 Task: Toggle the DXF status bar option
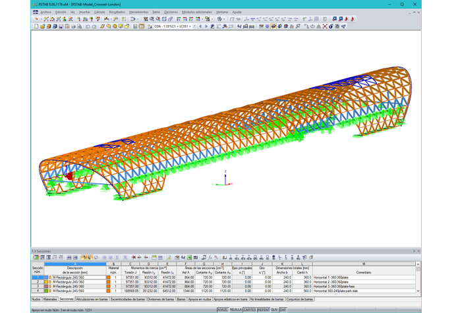(x=283, y=310)
